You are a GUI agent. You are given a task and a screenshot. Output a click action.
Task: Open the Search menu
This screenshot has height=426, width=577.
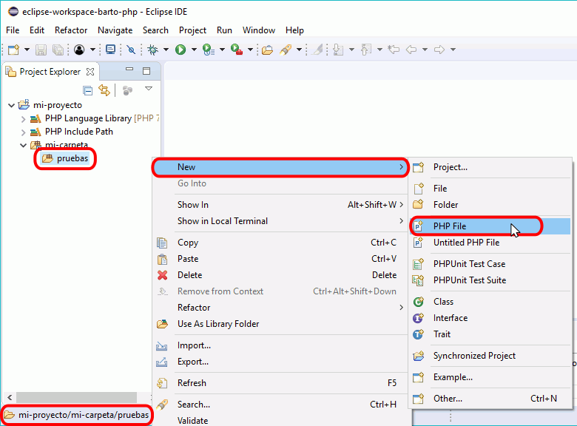[155, 30]
